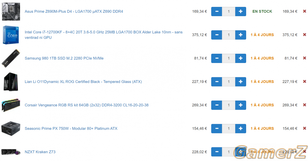Screen dimensions: 308x161
Task: Decrease Lian Li O11Dynamic XL quantity
Action: (x=217, y=82)
